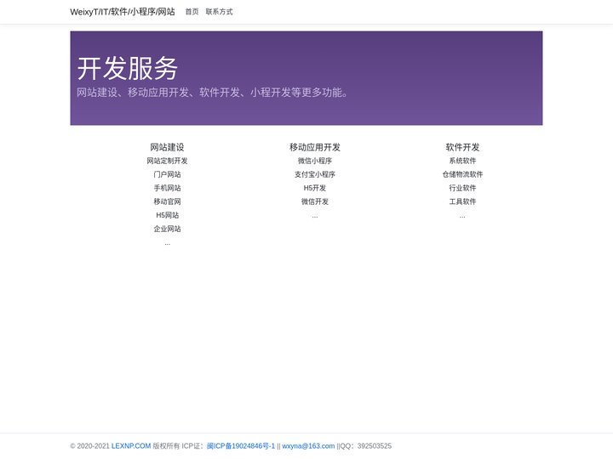613x459 pixels.
Task: Click the © 2020-2021 copyright text
Action: pos(90,446)
